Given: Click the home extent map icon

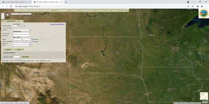Looking at the screenshot, I should click(7, 15).
